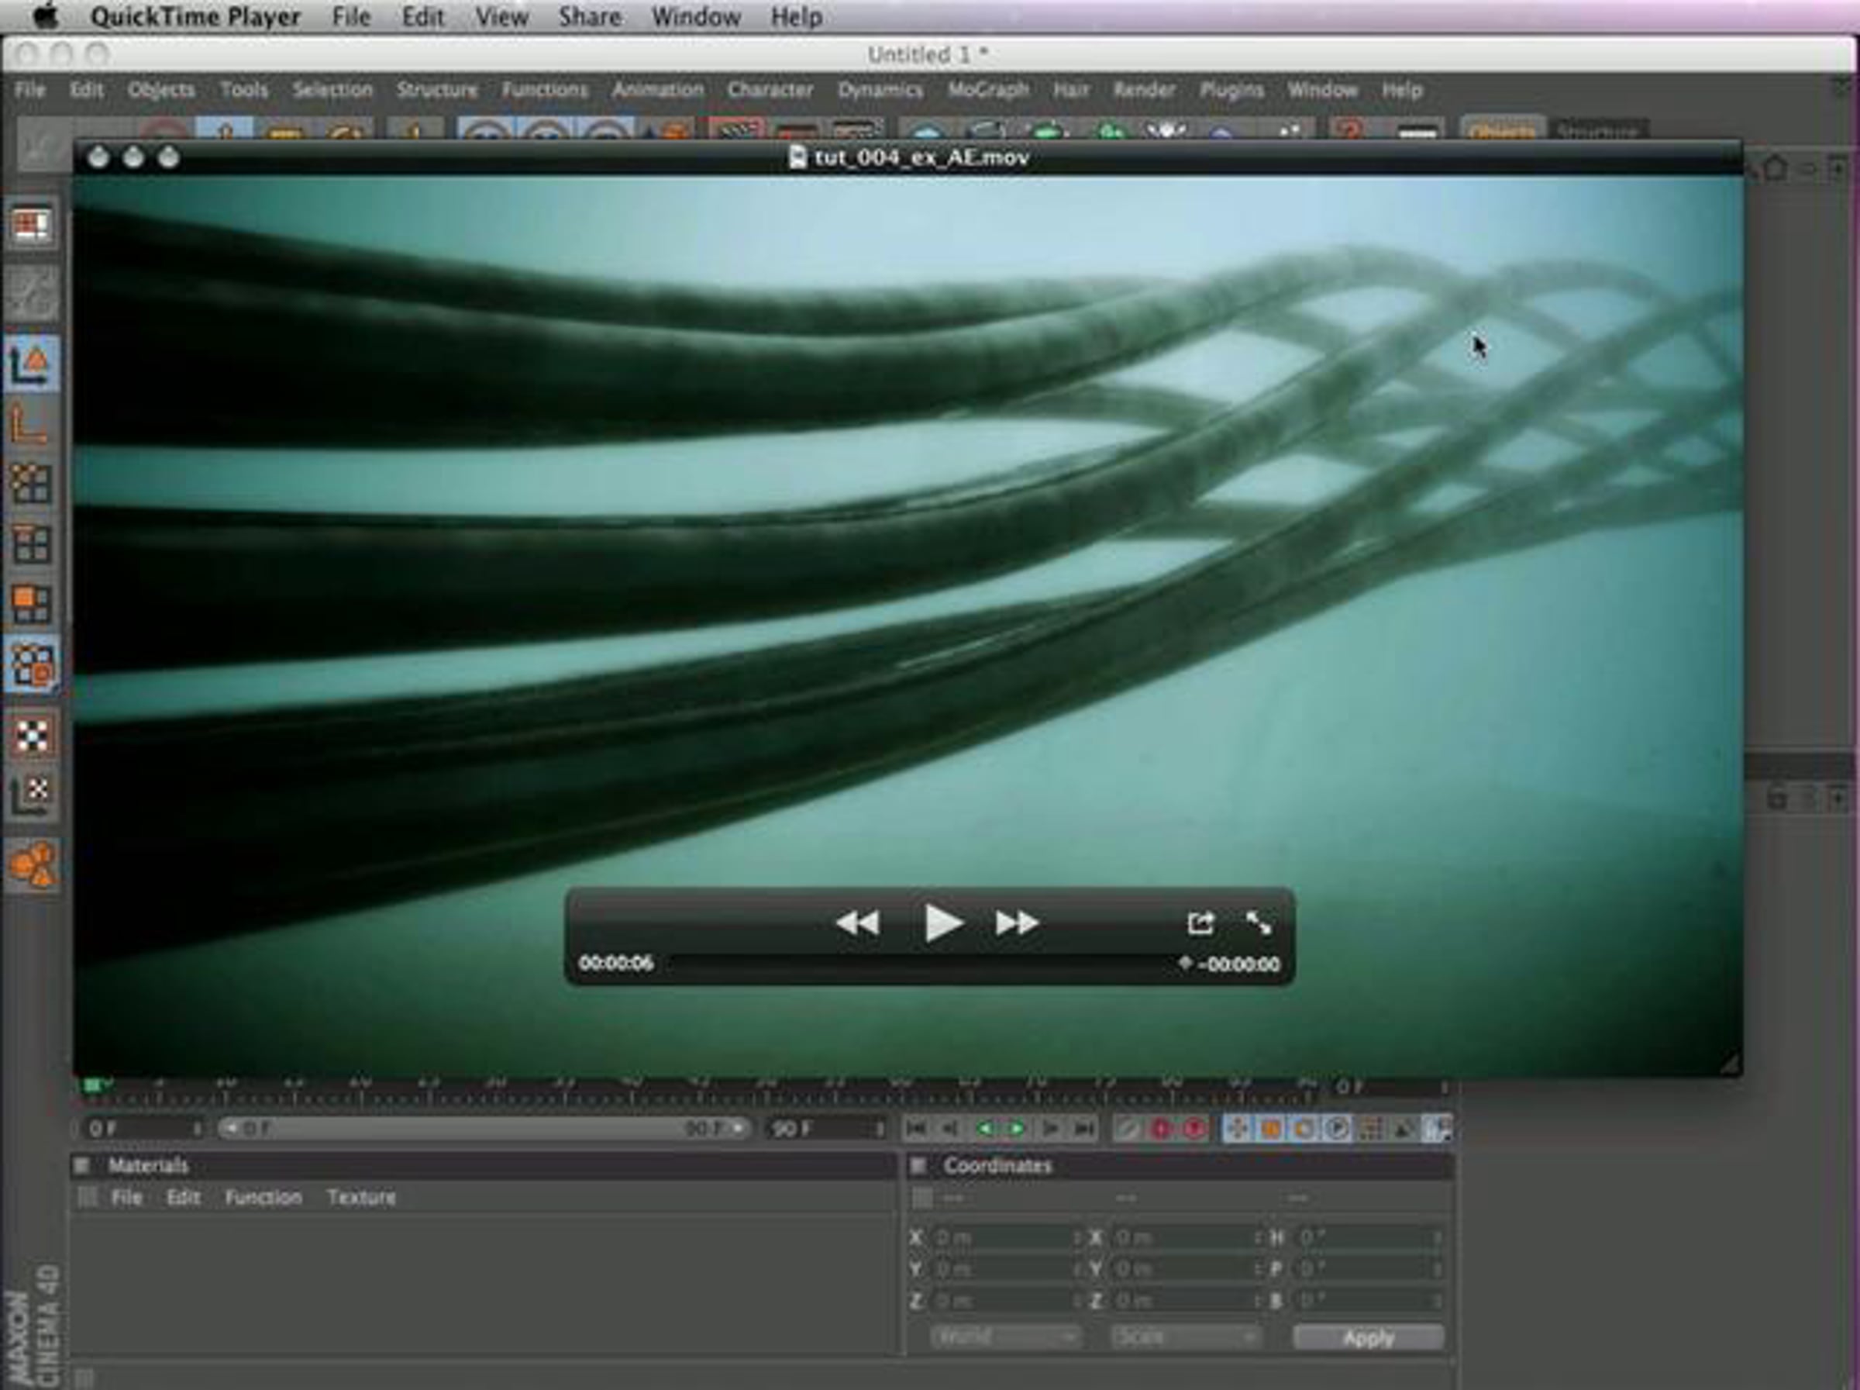Toggle the autokeying record button
1860x1390 pixels.
[x=1193, y=1129]
